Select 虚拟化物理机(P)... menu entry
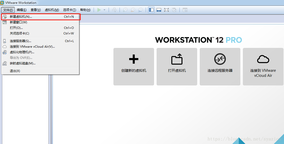The height and width of the screenshot is (144, 284). tap(40, 52)
